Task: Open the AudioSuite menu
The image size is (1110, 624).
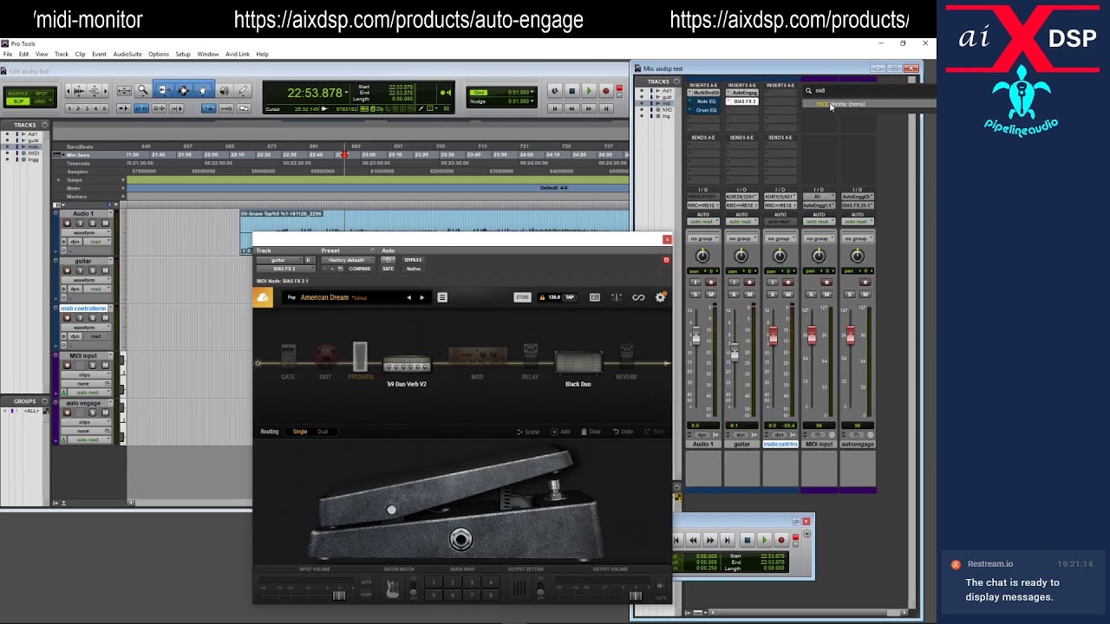Action: [127, 54]
